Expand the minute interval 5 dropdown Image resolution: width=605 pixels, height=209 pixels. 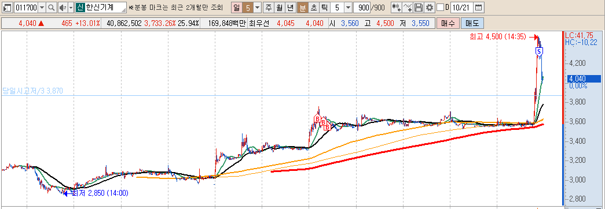click(348, 8)
